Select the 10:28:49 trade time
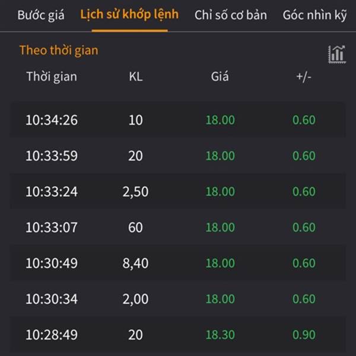Image resolution: width=356 pixels, height=356 pixels. 52,335
